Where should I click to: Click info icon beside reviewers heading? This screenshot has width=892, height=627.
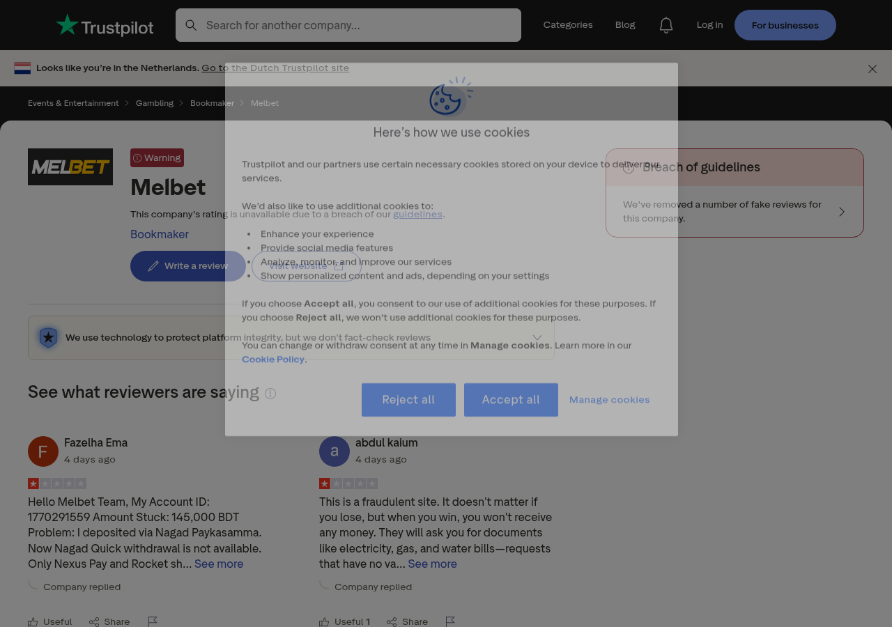[x=270, y=394]
